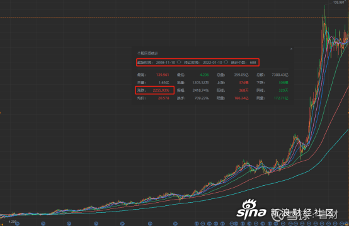349x226 pixels.
Task: Click the 统计个数 count value 688
Action: pos(253,63)
